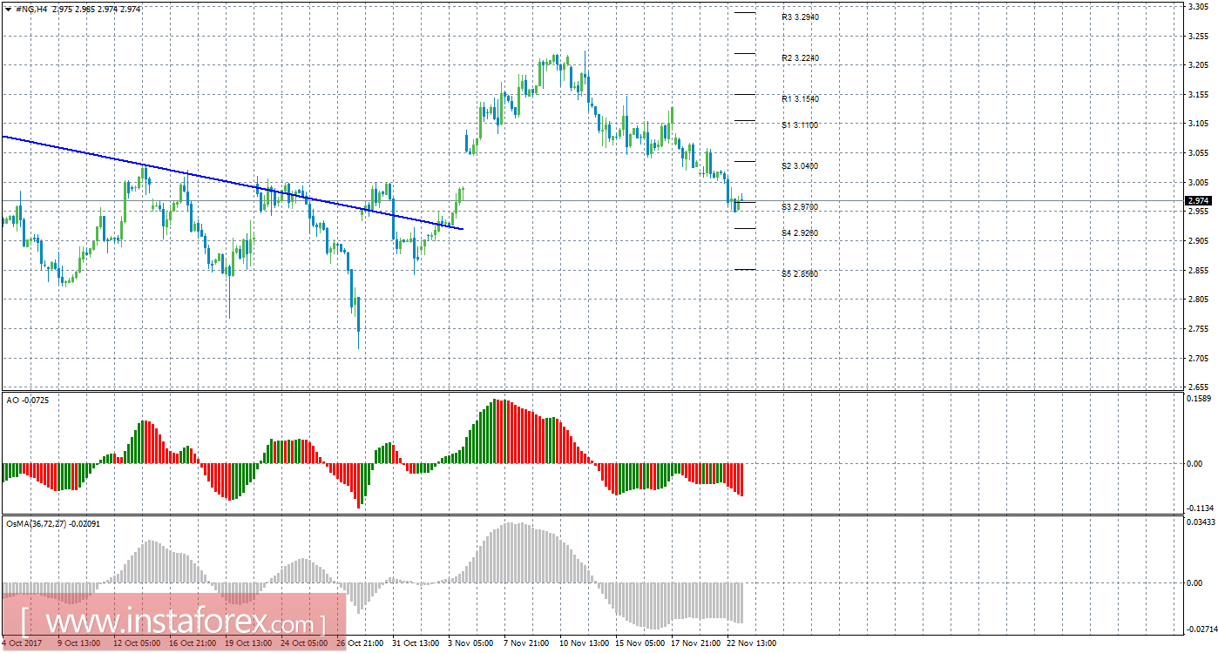Select the 0.1589 AO scale value
This screenshot has width=1218, height=653.
(x=1201, y=399)
